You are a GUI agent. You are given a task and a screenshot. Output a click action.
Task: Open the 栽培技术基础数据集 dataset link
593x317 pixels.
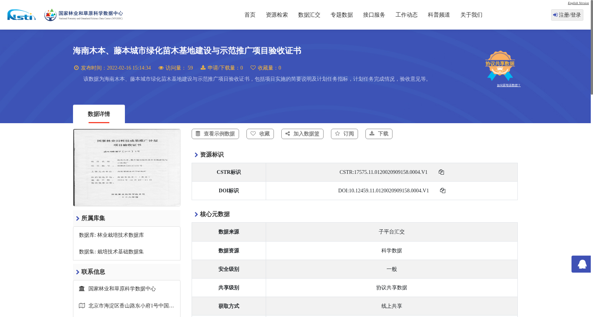(120, 252)
